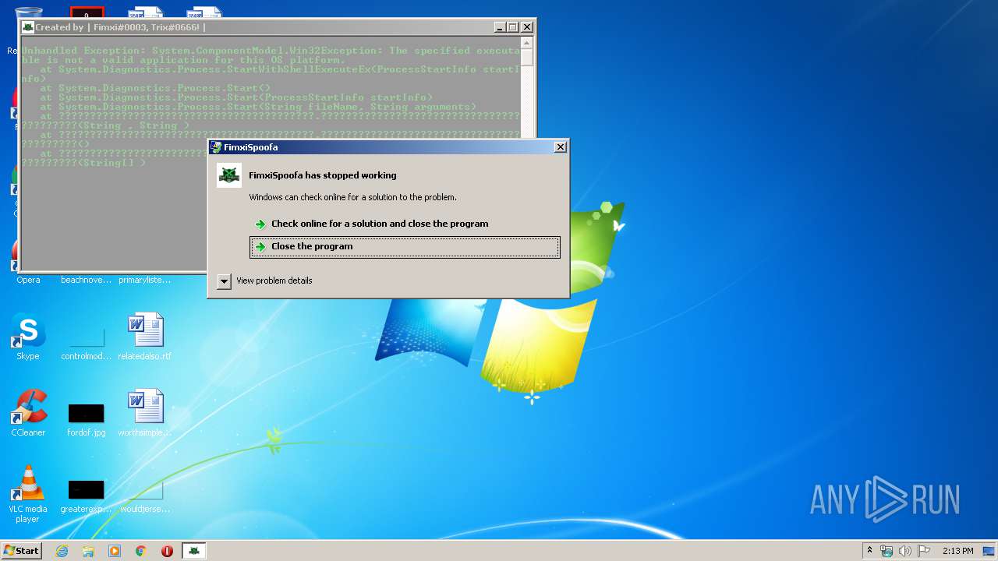
Task: Select Skype desktop shortcut
Action: coord(28,337)
